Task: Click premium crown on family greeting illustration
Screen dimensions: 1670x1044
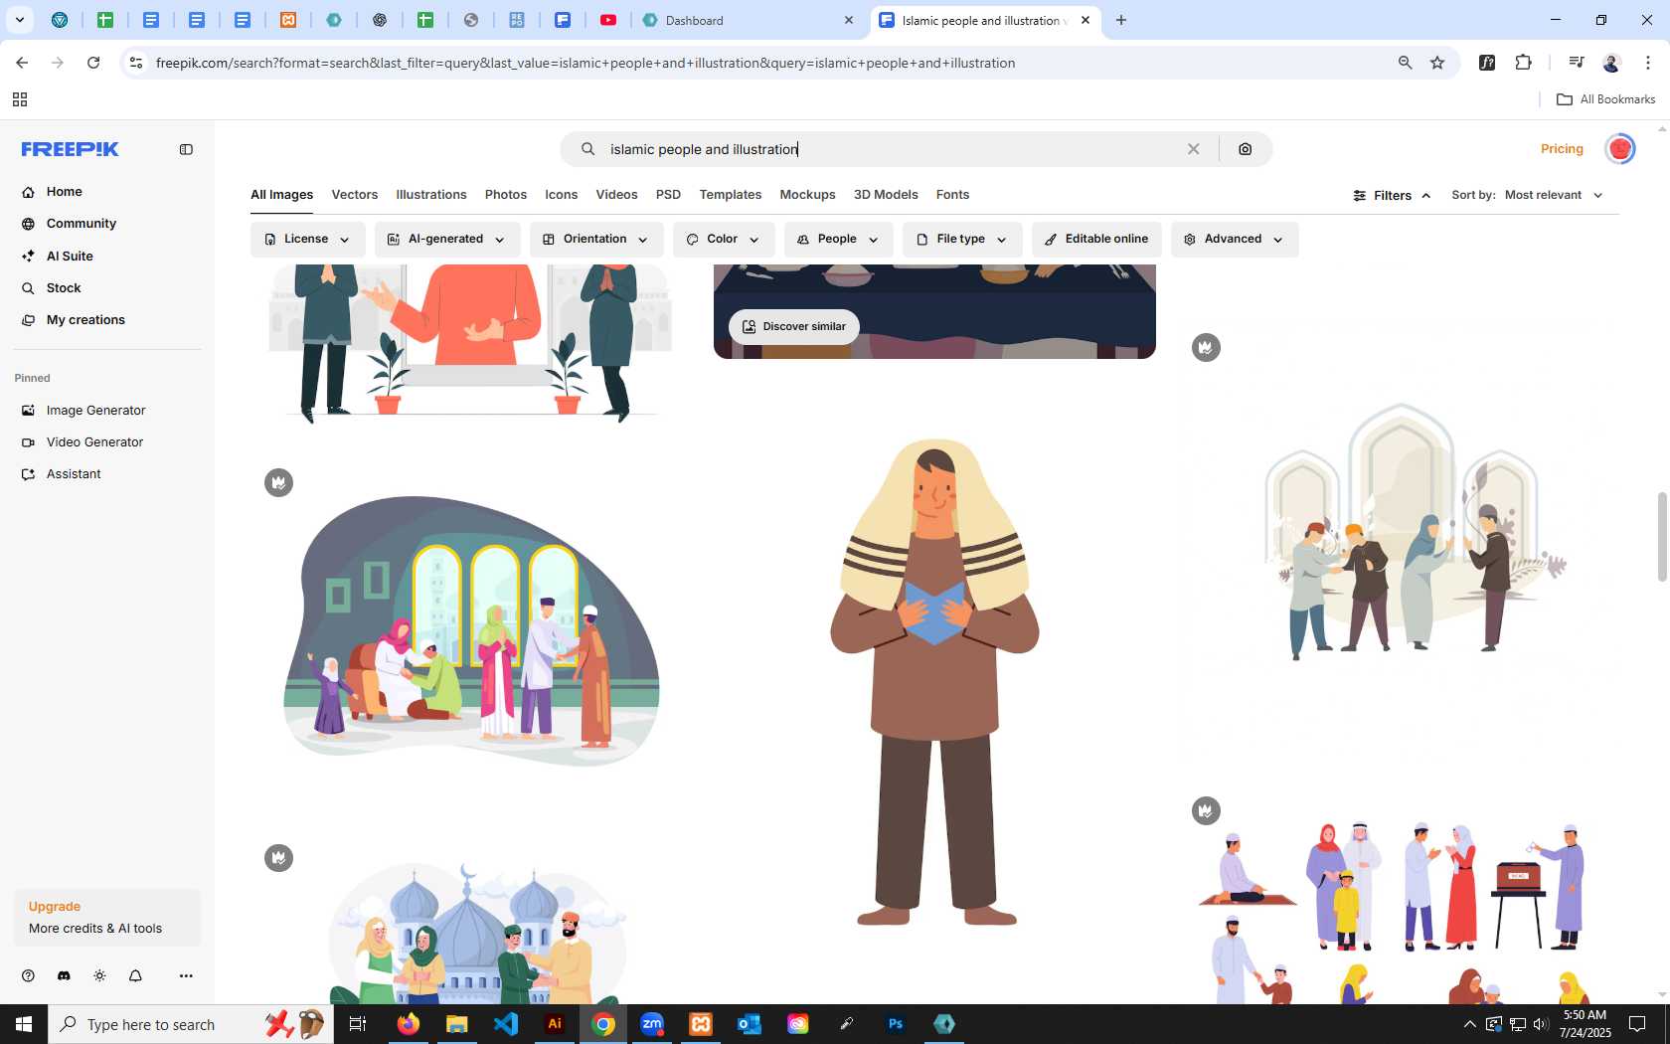Action: pos(278,483)
